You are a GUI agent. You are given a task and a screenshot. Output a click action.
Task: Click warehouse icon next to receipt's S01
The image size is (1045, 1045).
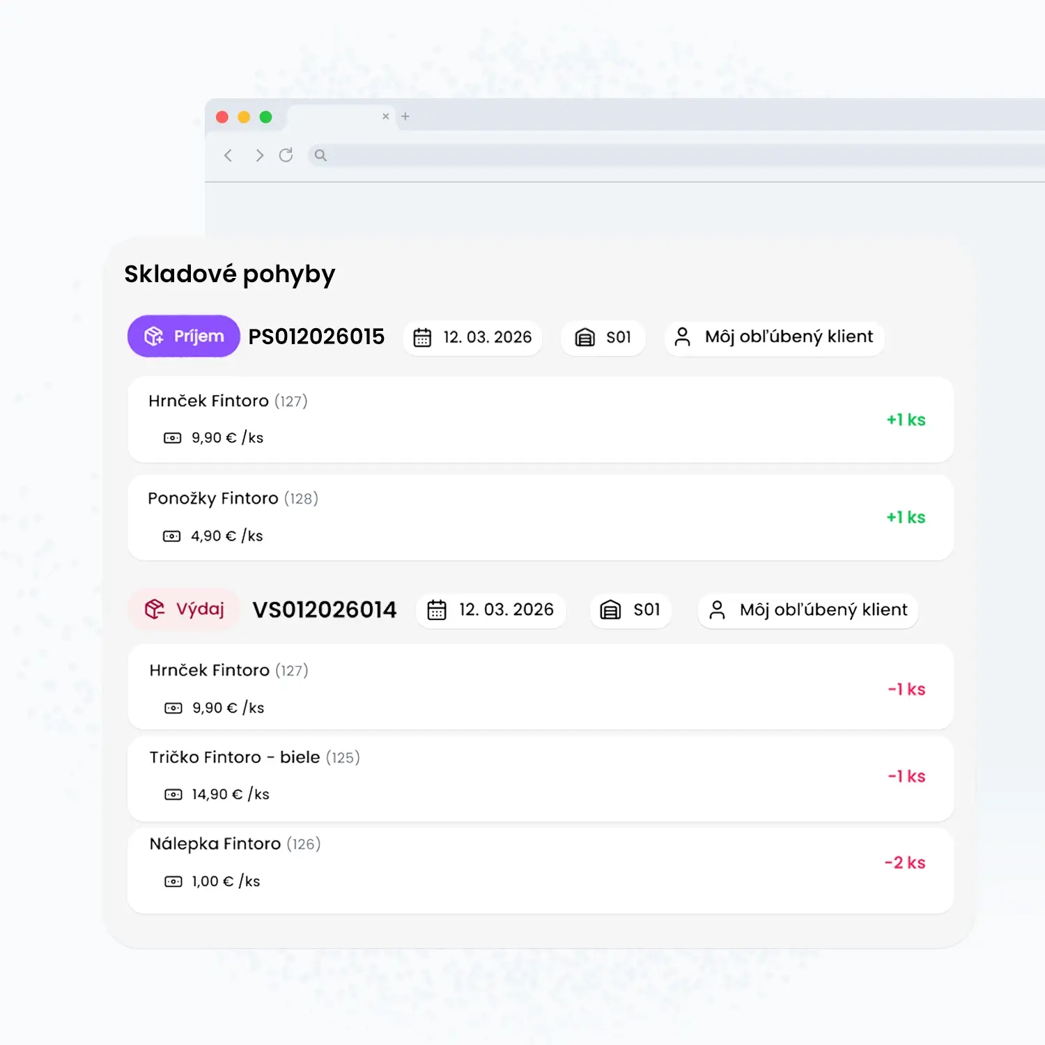(585, 338)
